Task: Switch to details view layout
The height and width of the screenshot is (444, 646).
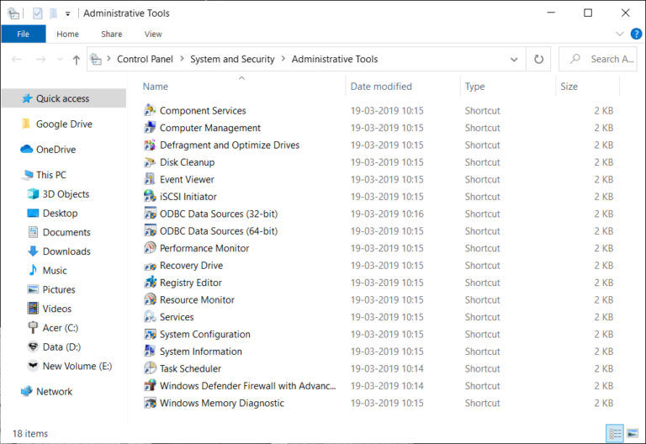Action: (615, 433)
